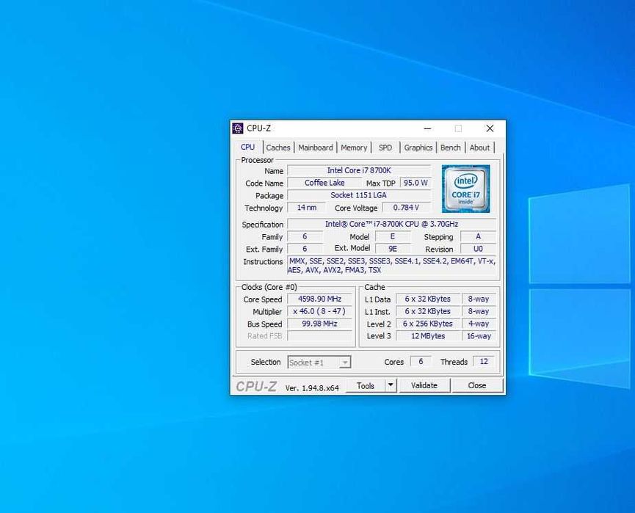This screenshot has height=513, width=635.
Task: Click the Socket 1151 LGA package value
Action: pyautogui.click(x=359, y=195)
